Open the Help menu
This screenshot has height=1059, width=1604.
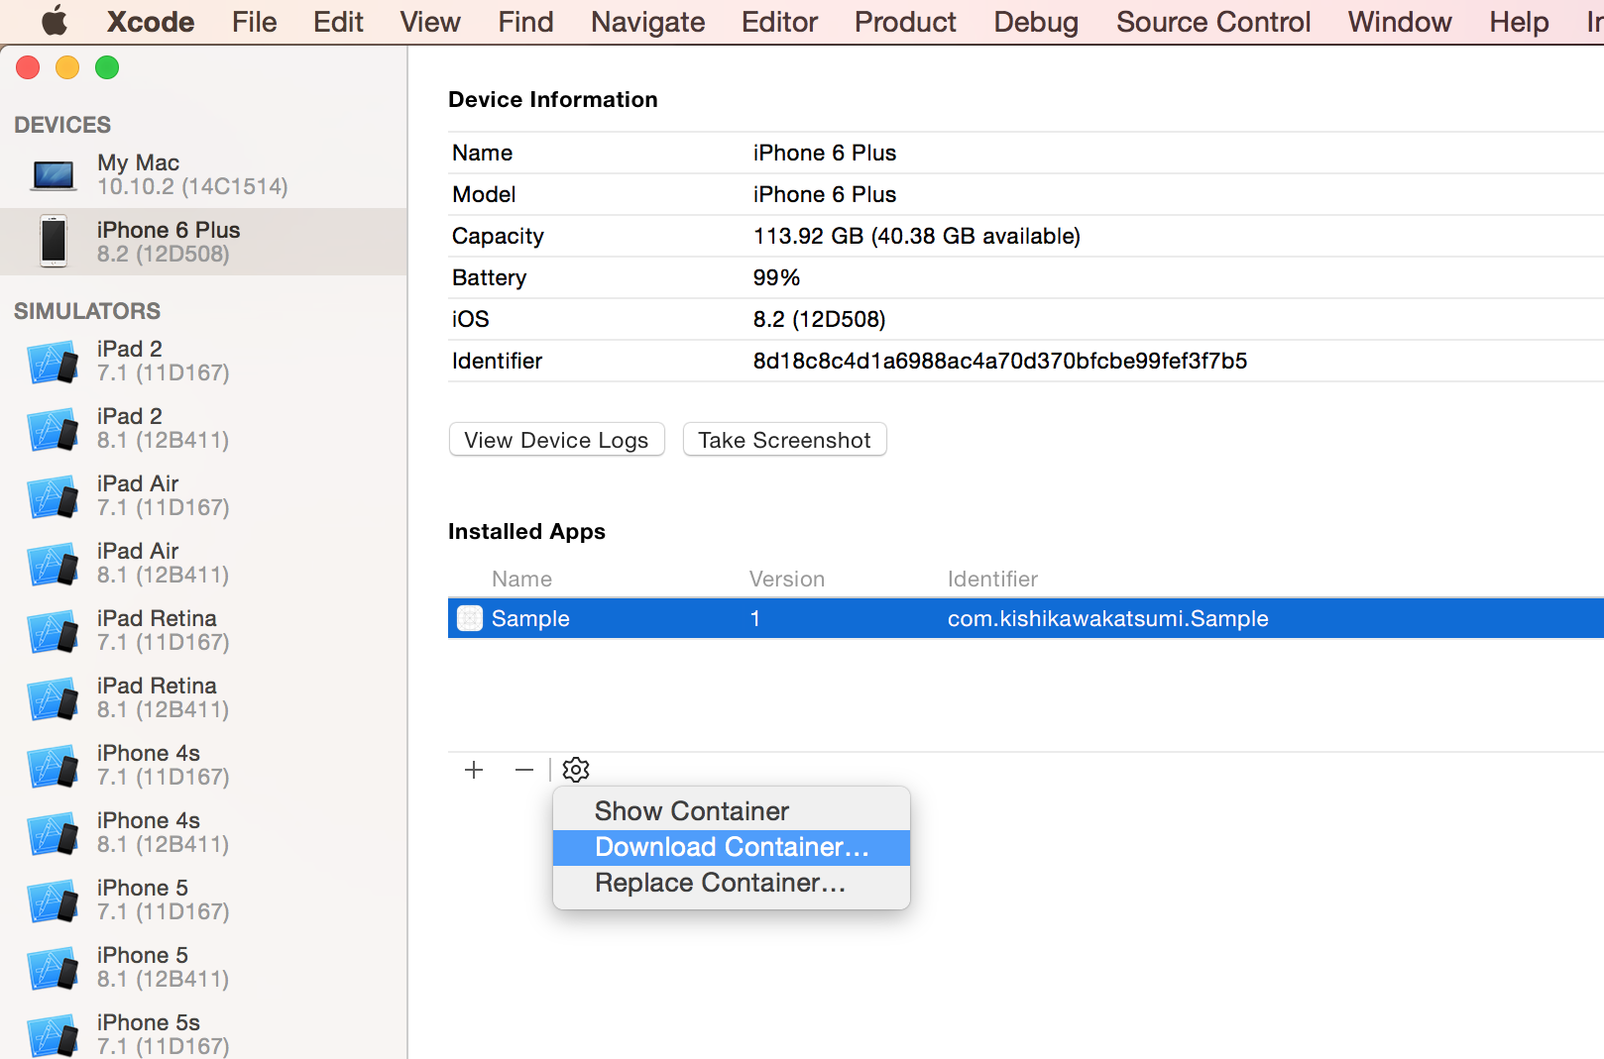click(1519, 22)
